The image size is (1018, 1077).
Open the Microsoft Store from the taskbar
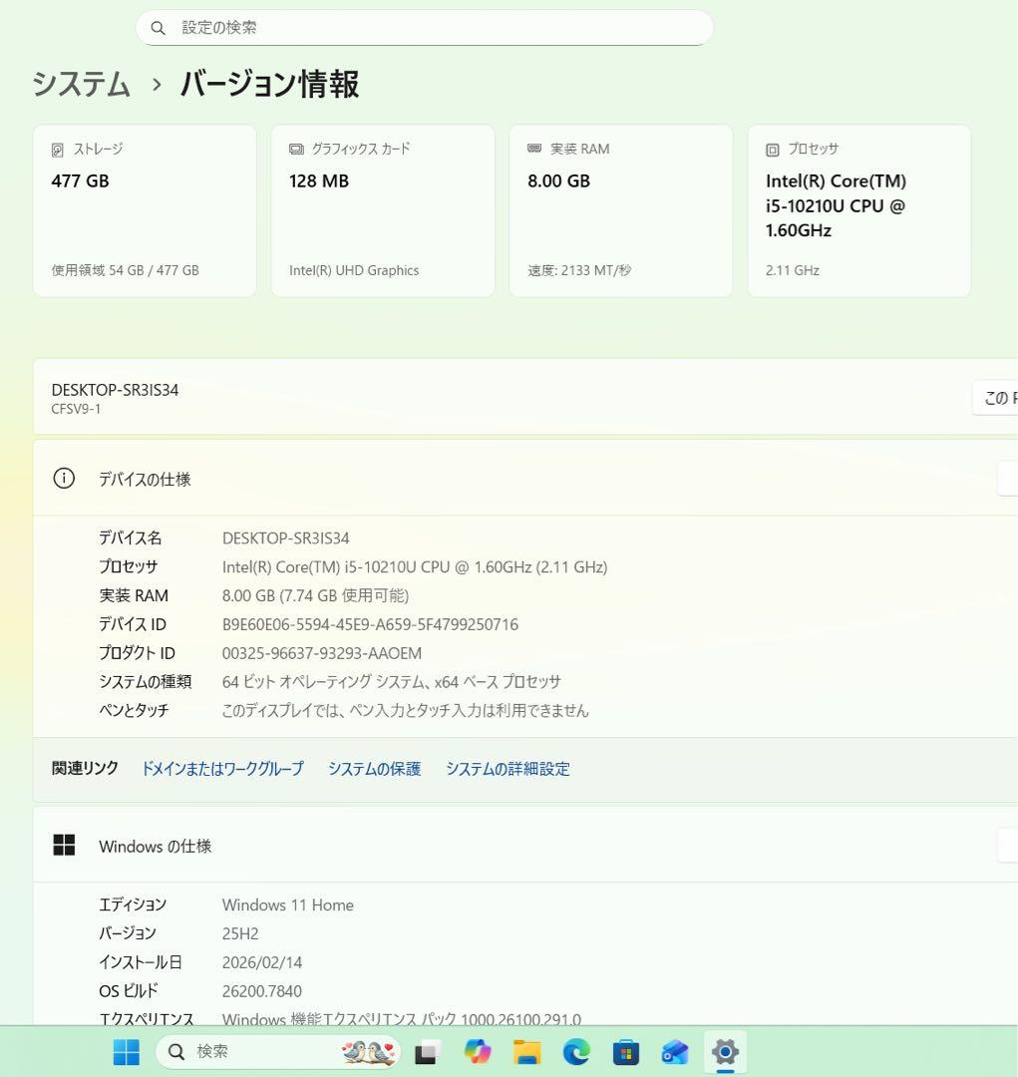(626, 1052)
